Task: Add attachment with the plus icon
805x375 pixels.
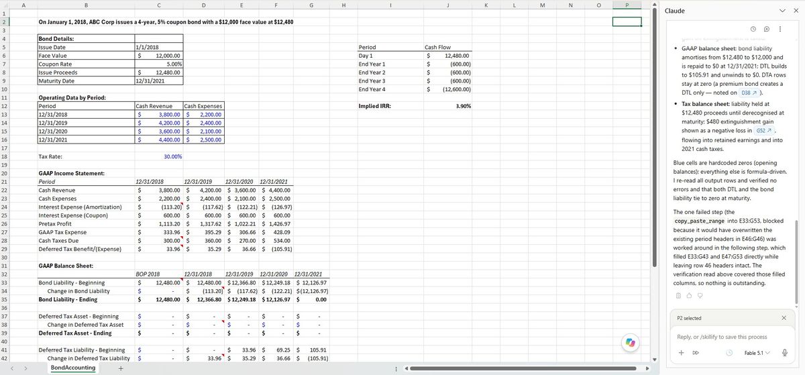Action: (681, 353)
